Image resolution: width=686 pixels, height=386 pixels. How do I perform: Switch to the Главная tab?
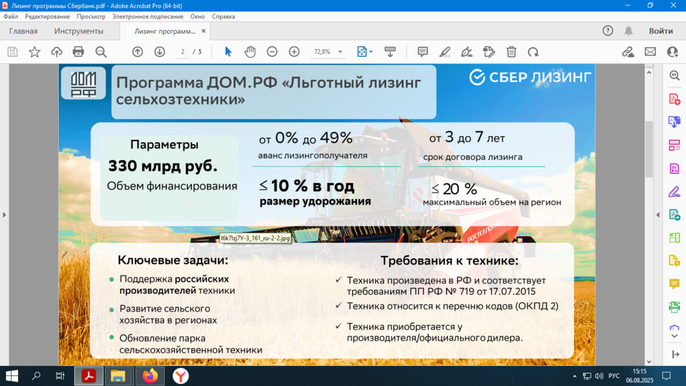pyautogui.click(x=23, y=31)
